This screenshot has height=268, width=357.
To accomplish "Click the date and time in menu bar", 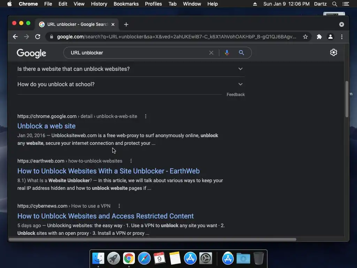I will click(x=287, y=4).
